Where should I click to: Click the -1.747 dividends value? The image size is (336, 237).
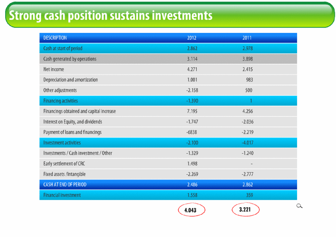(x=192, y=122)
